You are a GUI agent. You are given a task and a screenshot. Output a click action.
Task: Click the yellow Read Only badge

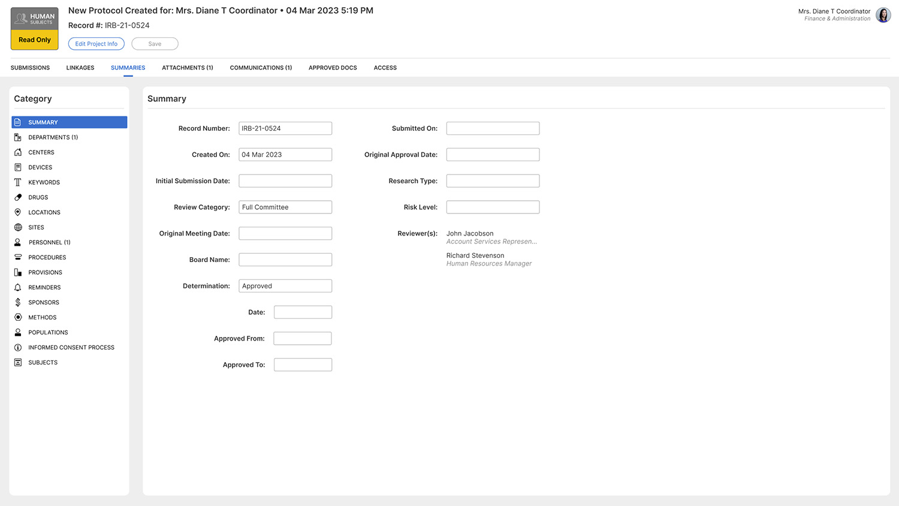pos(34,40)
